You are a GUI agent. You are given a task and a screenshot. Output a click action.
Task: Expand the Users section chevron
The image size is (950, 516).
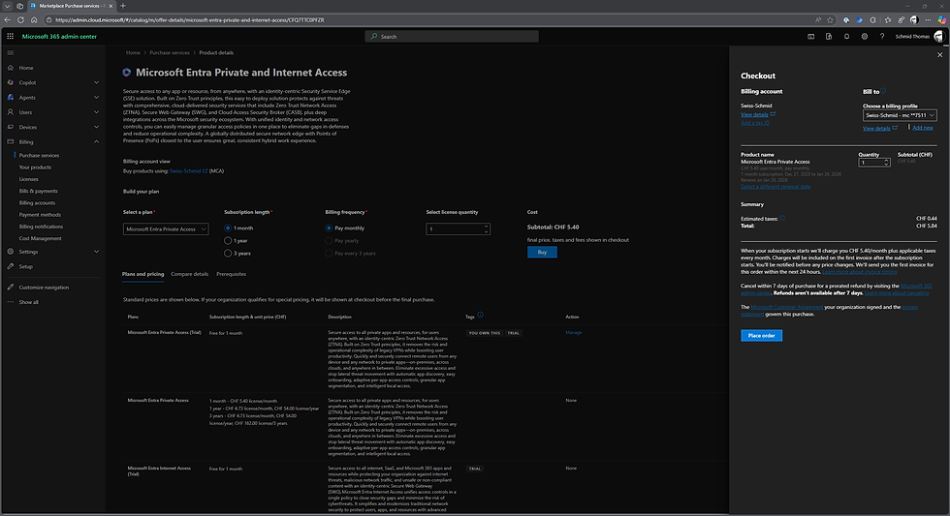click(x=96, y=112)
